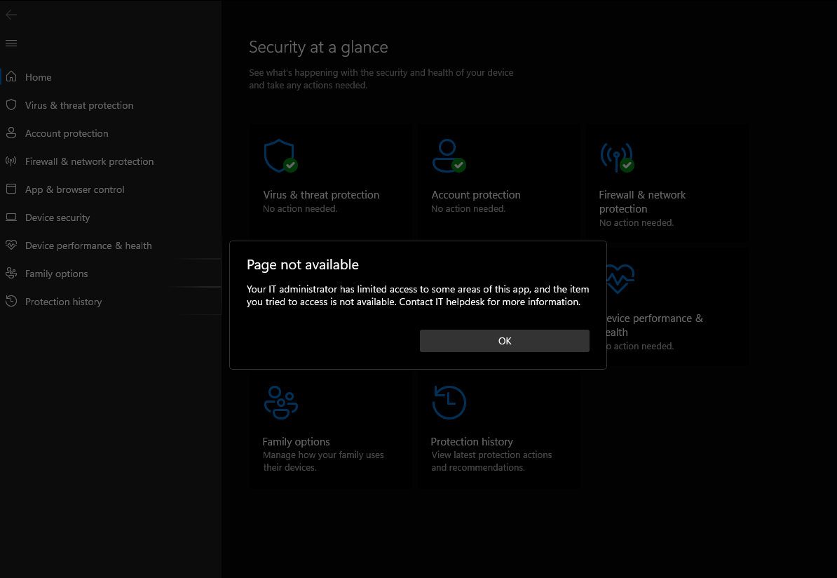
Task: Click the Device security laptop sidebar icon
Action: (11, 217)
